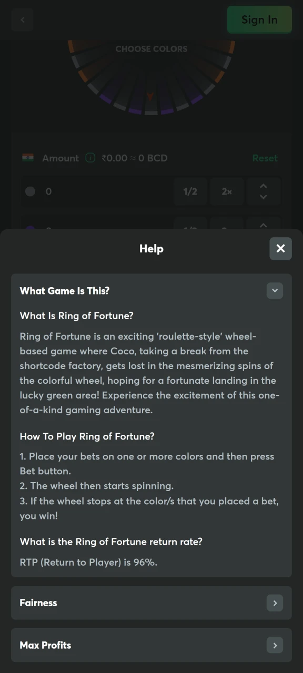Collapse the What Game Is This section
Image resolution: width=303 pixels, height=673 pixels.
(275, 290)
